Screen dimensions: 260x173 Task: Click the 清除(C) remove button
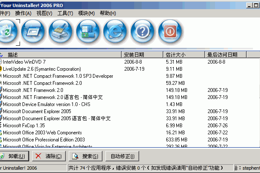(49, 156)
